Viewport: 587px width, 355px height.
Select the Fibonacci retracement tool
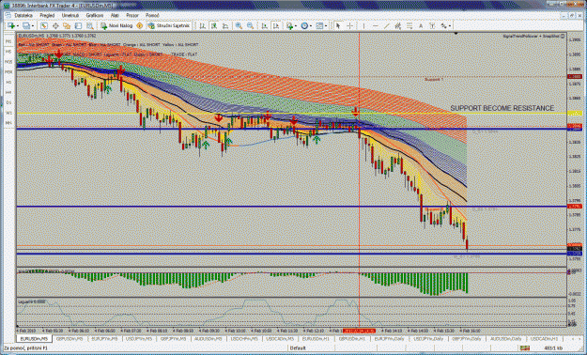click(x=409, y=26)
